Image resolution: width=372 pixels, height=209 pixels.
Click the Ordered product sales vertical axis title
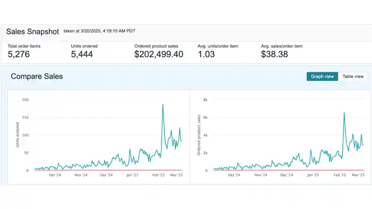click(199, 135)
